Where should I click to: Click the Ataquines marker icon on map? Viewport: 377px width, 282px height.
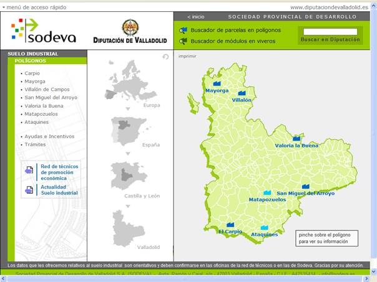(x=264, y=227)
